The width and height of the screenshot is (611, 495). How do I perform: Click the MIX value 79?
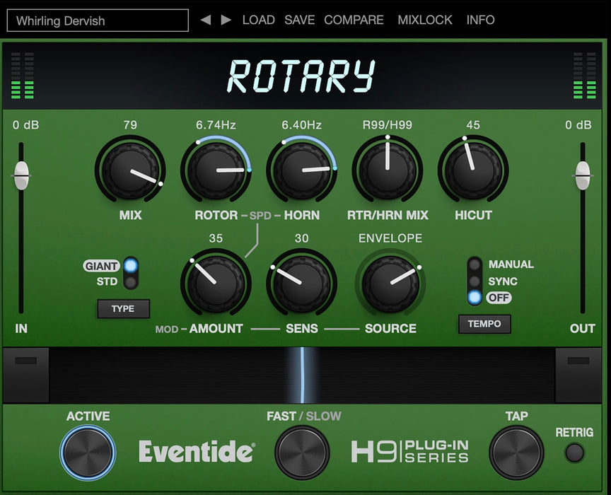point(130,124)
